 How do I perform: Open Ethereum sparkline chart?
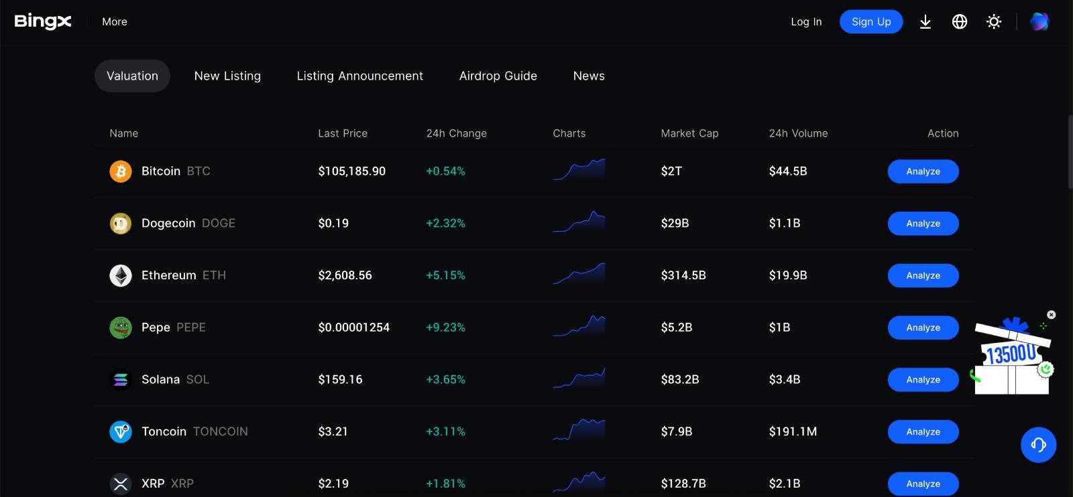point(579,273)
